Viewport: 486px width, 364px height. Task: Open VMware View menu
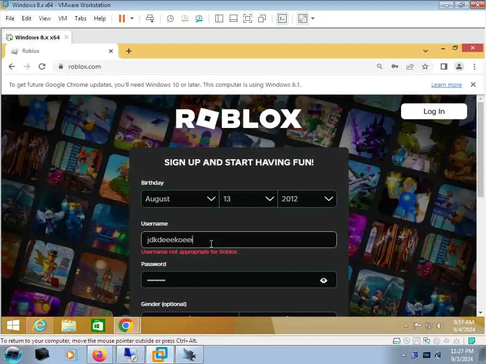pos(45,18)
